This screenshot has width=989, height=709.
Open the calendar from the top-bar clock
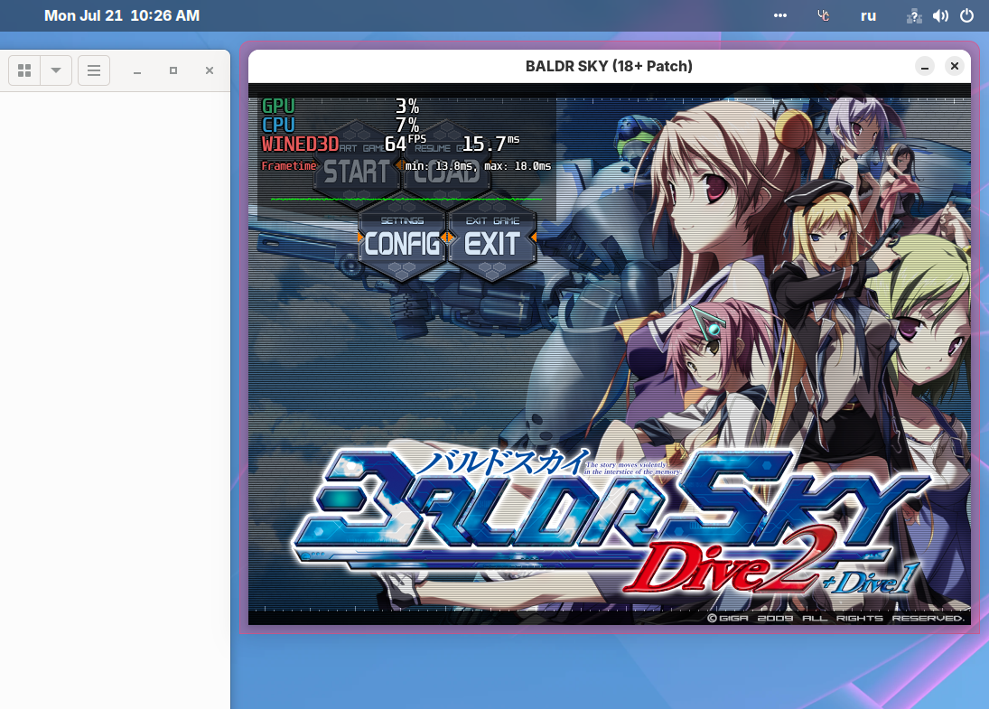[x=122, y=15]
